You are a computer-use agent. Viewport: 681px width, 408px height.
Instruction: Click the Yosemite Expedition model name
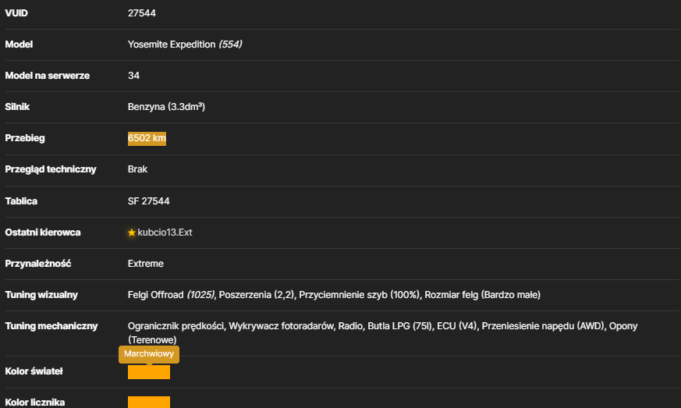172,44
